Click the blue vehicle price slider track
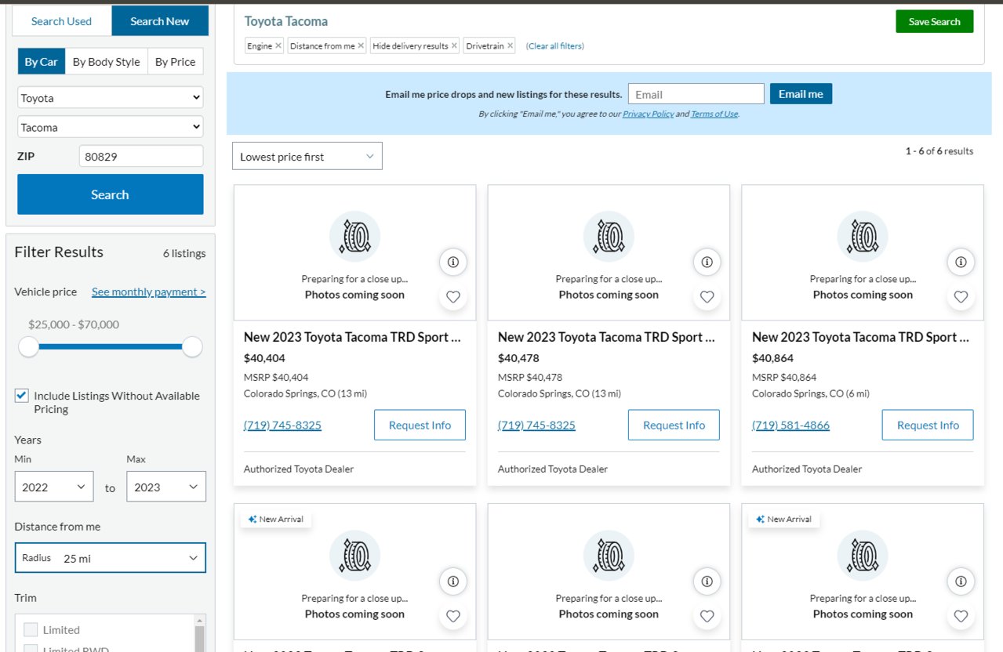The image size is (1003, 652). click(x=111, y=346)
